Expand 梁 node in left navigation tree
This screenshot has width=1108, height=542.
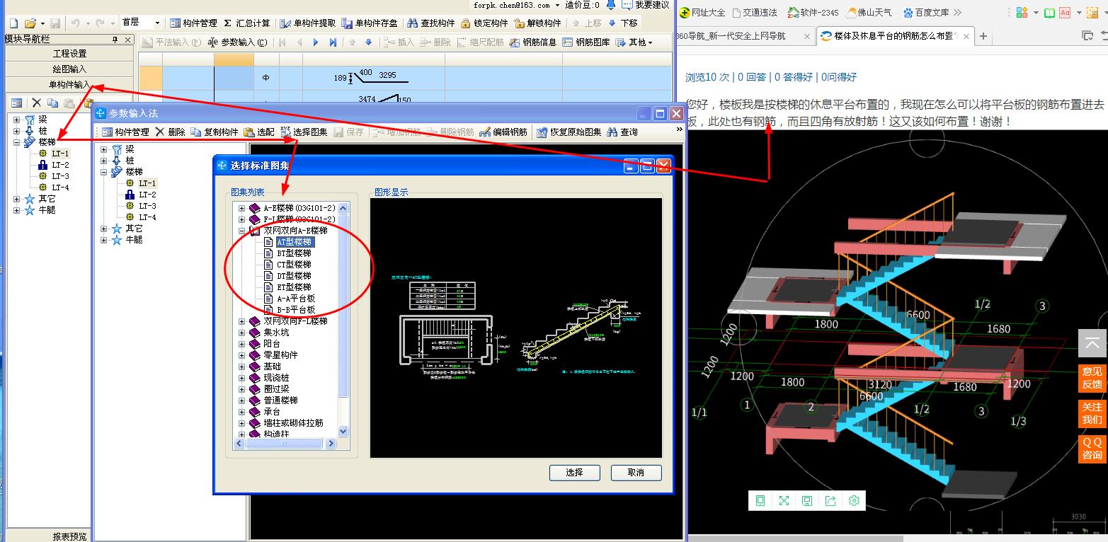click(16, 120)
